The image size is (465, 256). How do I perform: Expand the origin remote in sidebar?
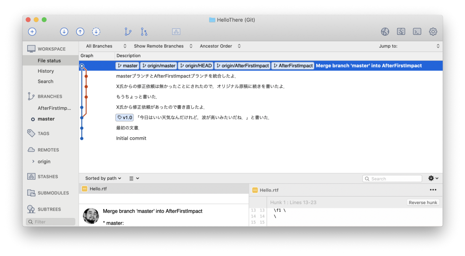coord(33,161)
